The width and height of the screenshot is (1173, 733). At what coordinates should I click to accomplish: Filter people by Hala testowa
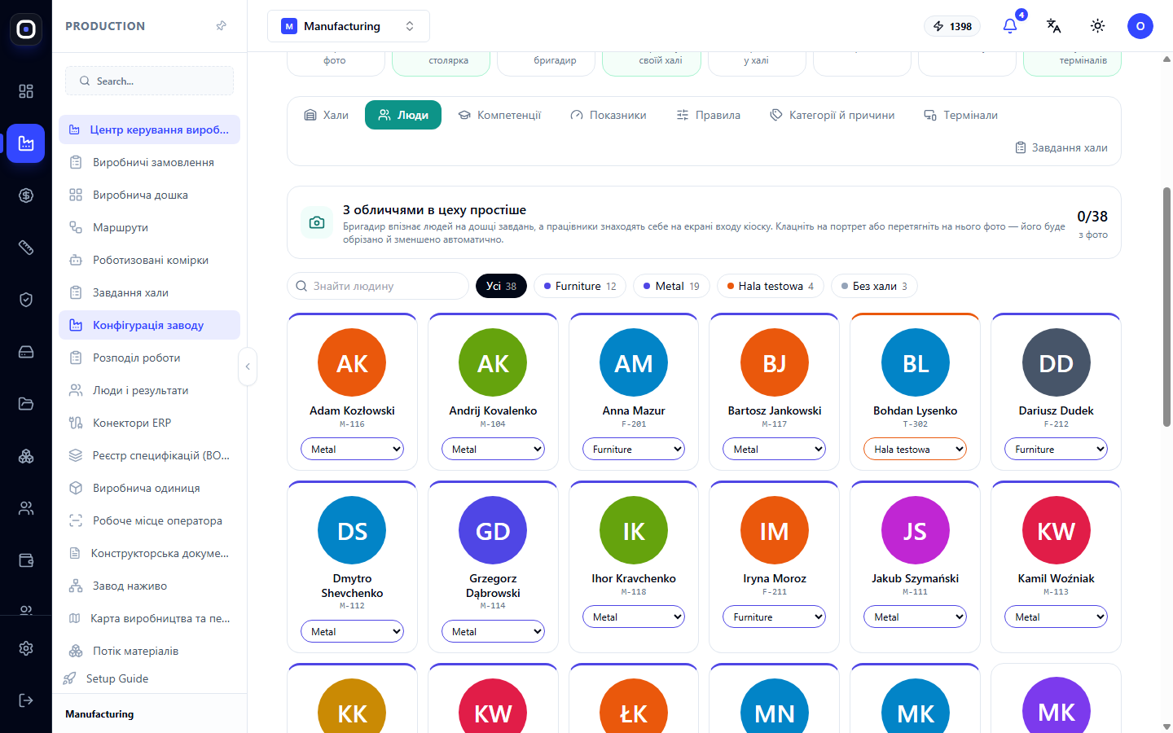click(771, 286)
